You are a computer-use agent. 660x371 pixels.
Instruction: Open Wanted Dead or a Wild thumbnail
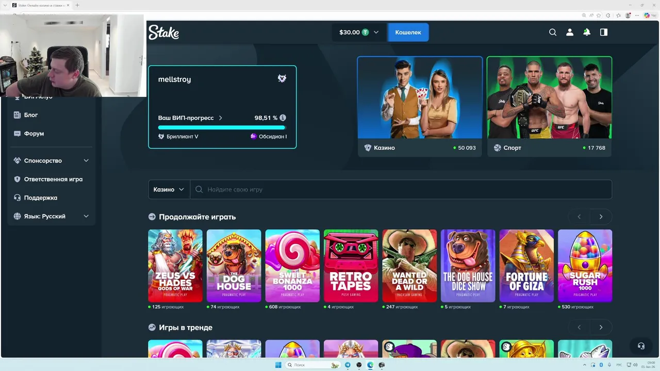(x=409, y=266)
